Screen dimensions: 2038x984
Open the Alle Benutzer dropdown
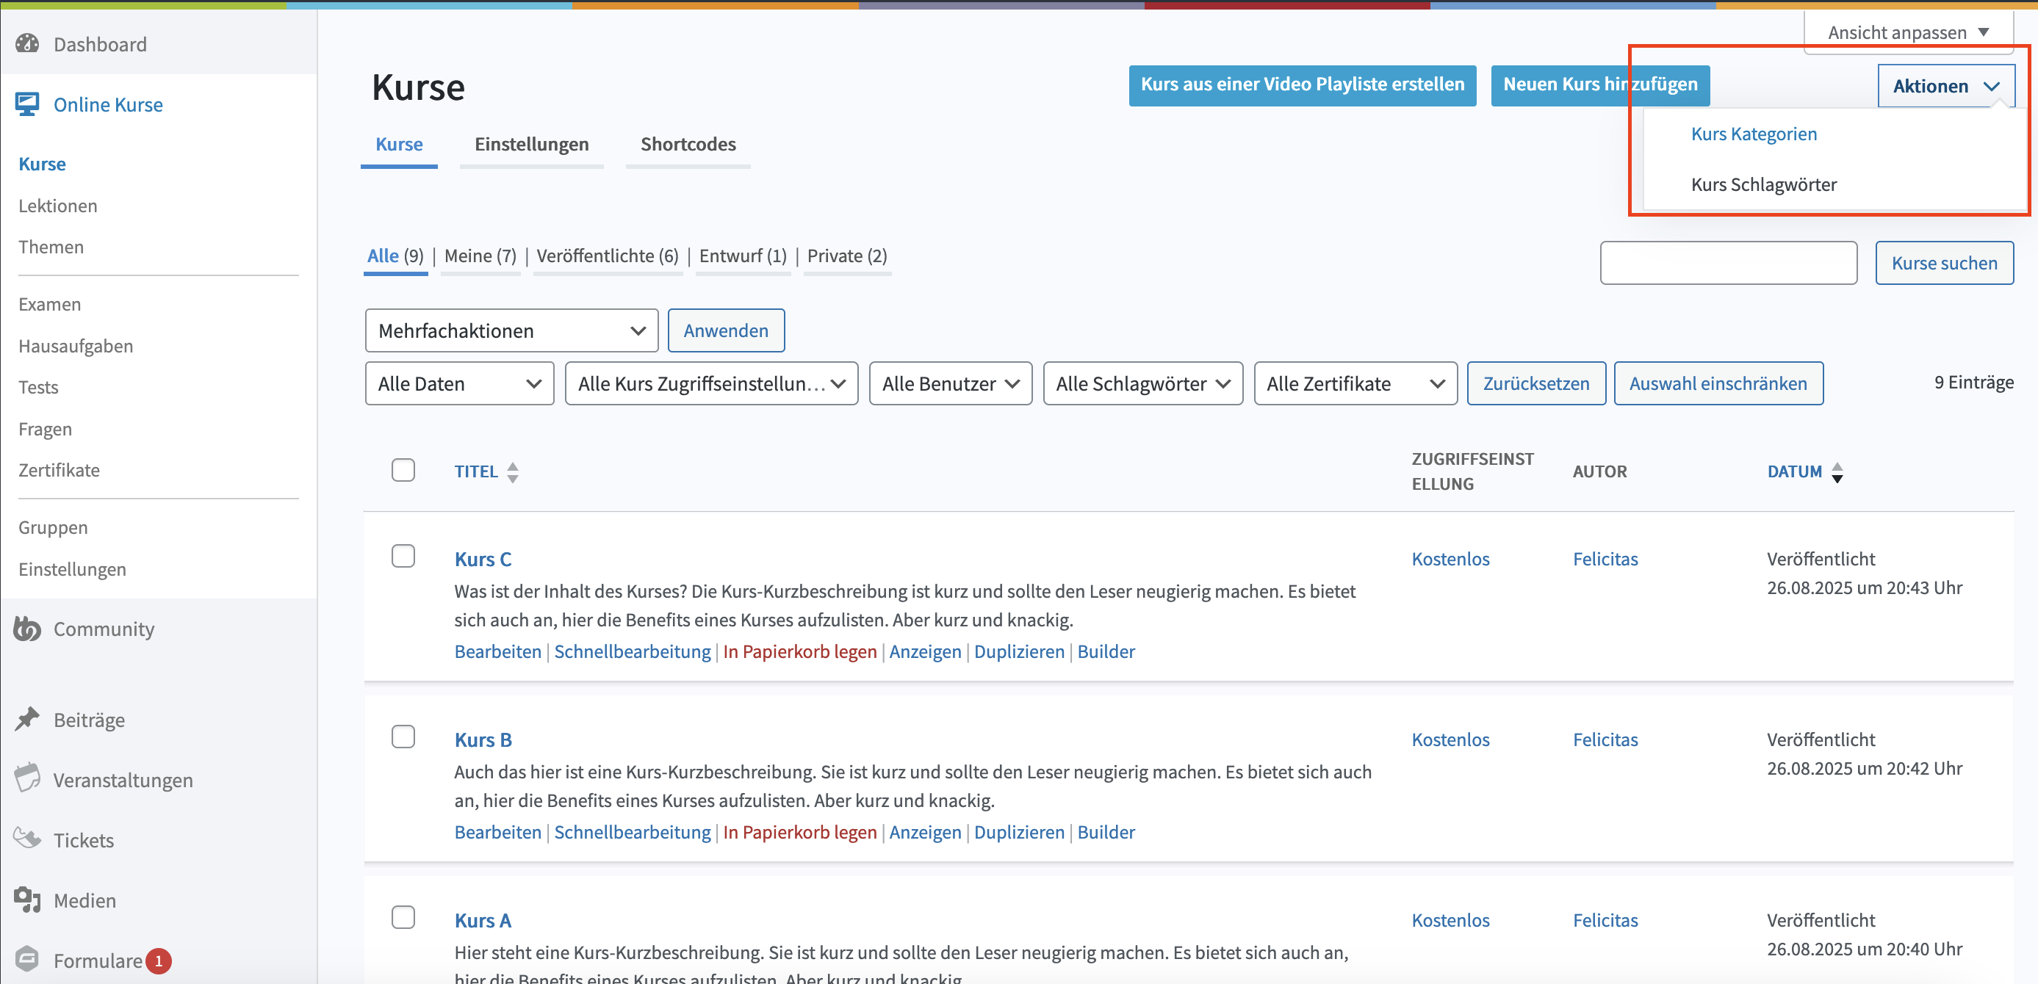(x=950, y=383)
